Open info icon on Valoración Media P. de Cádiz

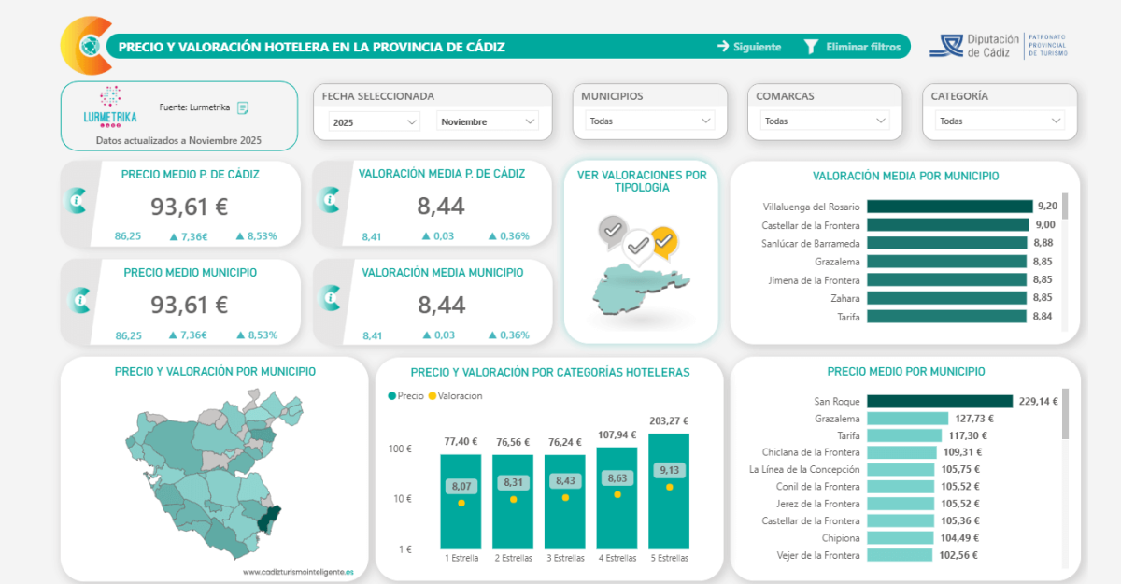(330, 200)
